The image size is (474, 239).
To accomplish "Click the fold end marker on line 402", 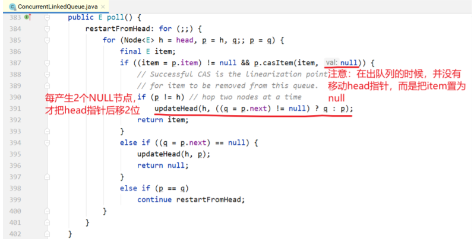I will click(48, 234).
